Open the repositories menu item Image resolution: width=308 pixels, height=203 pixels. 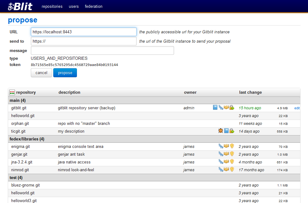point(52,6)
